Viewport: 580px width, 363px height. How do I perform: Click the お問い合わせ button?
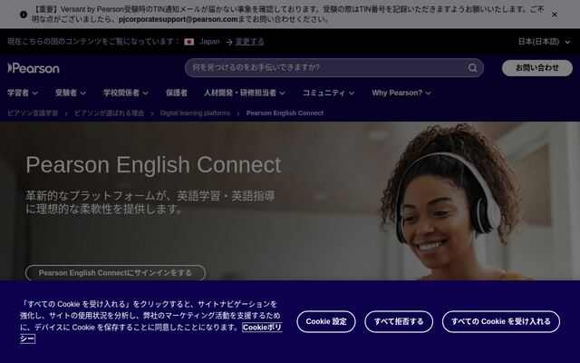537,68
